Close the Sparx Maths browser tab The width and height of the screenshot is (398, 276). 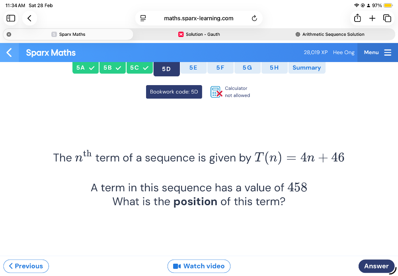pos(9,34)
